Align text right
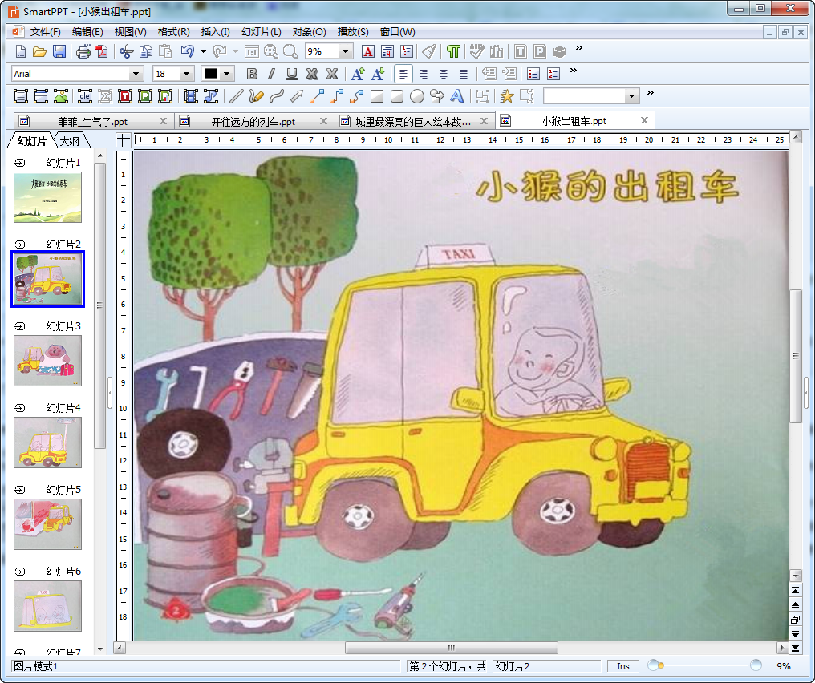Image resolution: width=815 pixels, height=683 pixels. point(424,74)
